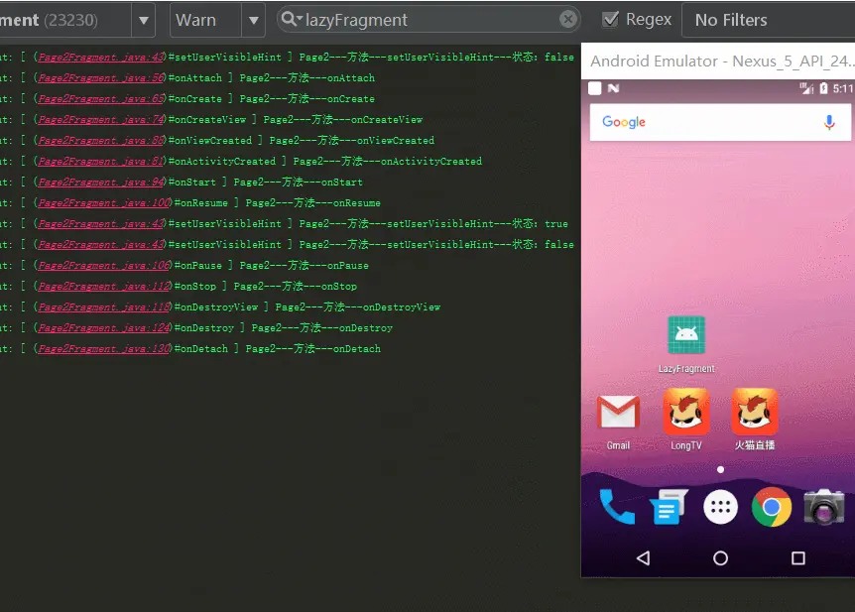Open search history magnifier icon

click(292, 20)
